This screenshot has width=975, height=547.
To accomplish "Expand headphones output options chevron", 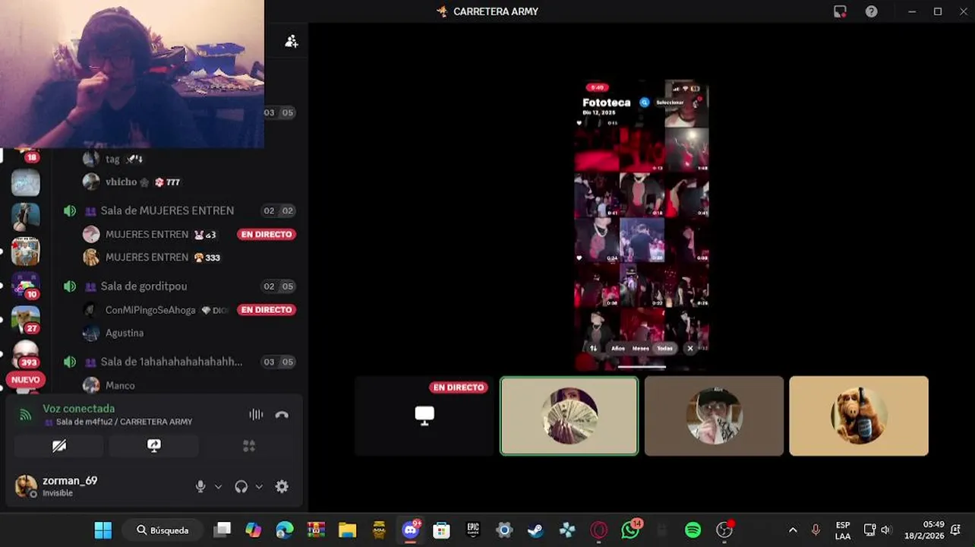I will pyautogui.click(x=259, y=487).
